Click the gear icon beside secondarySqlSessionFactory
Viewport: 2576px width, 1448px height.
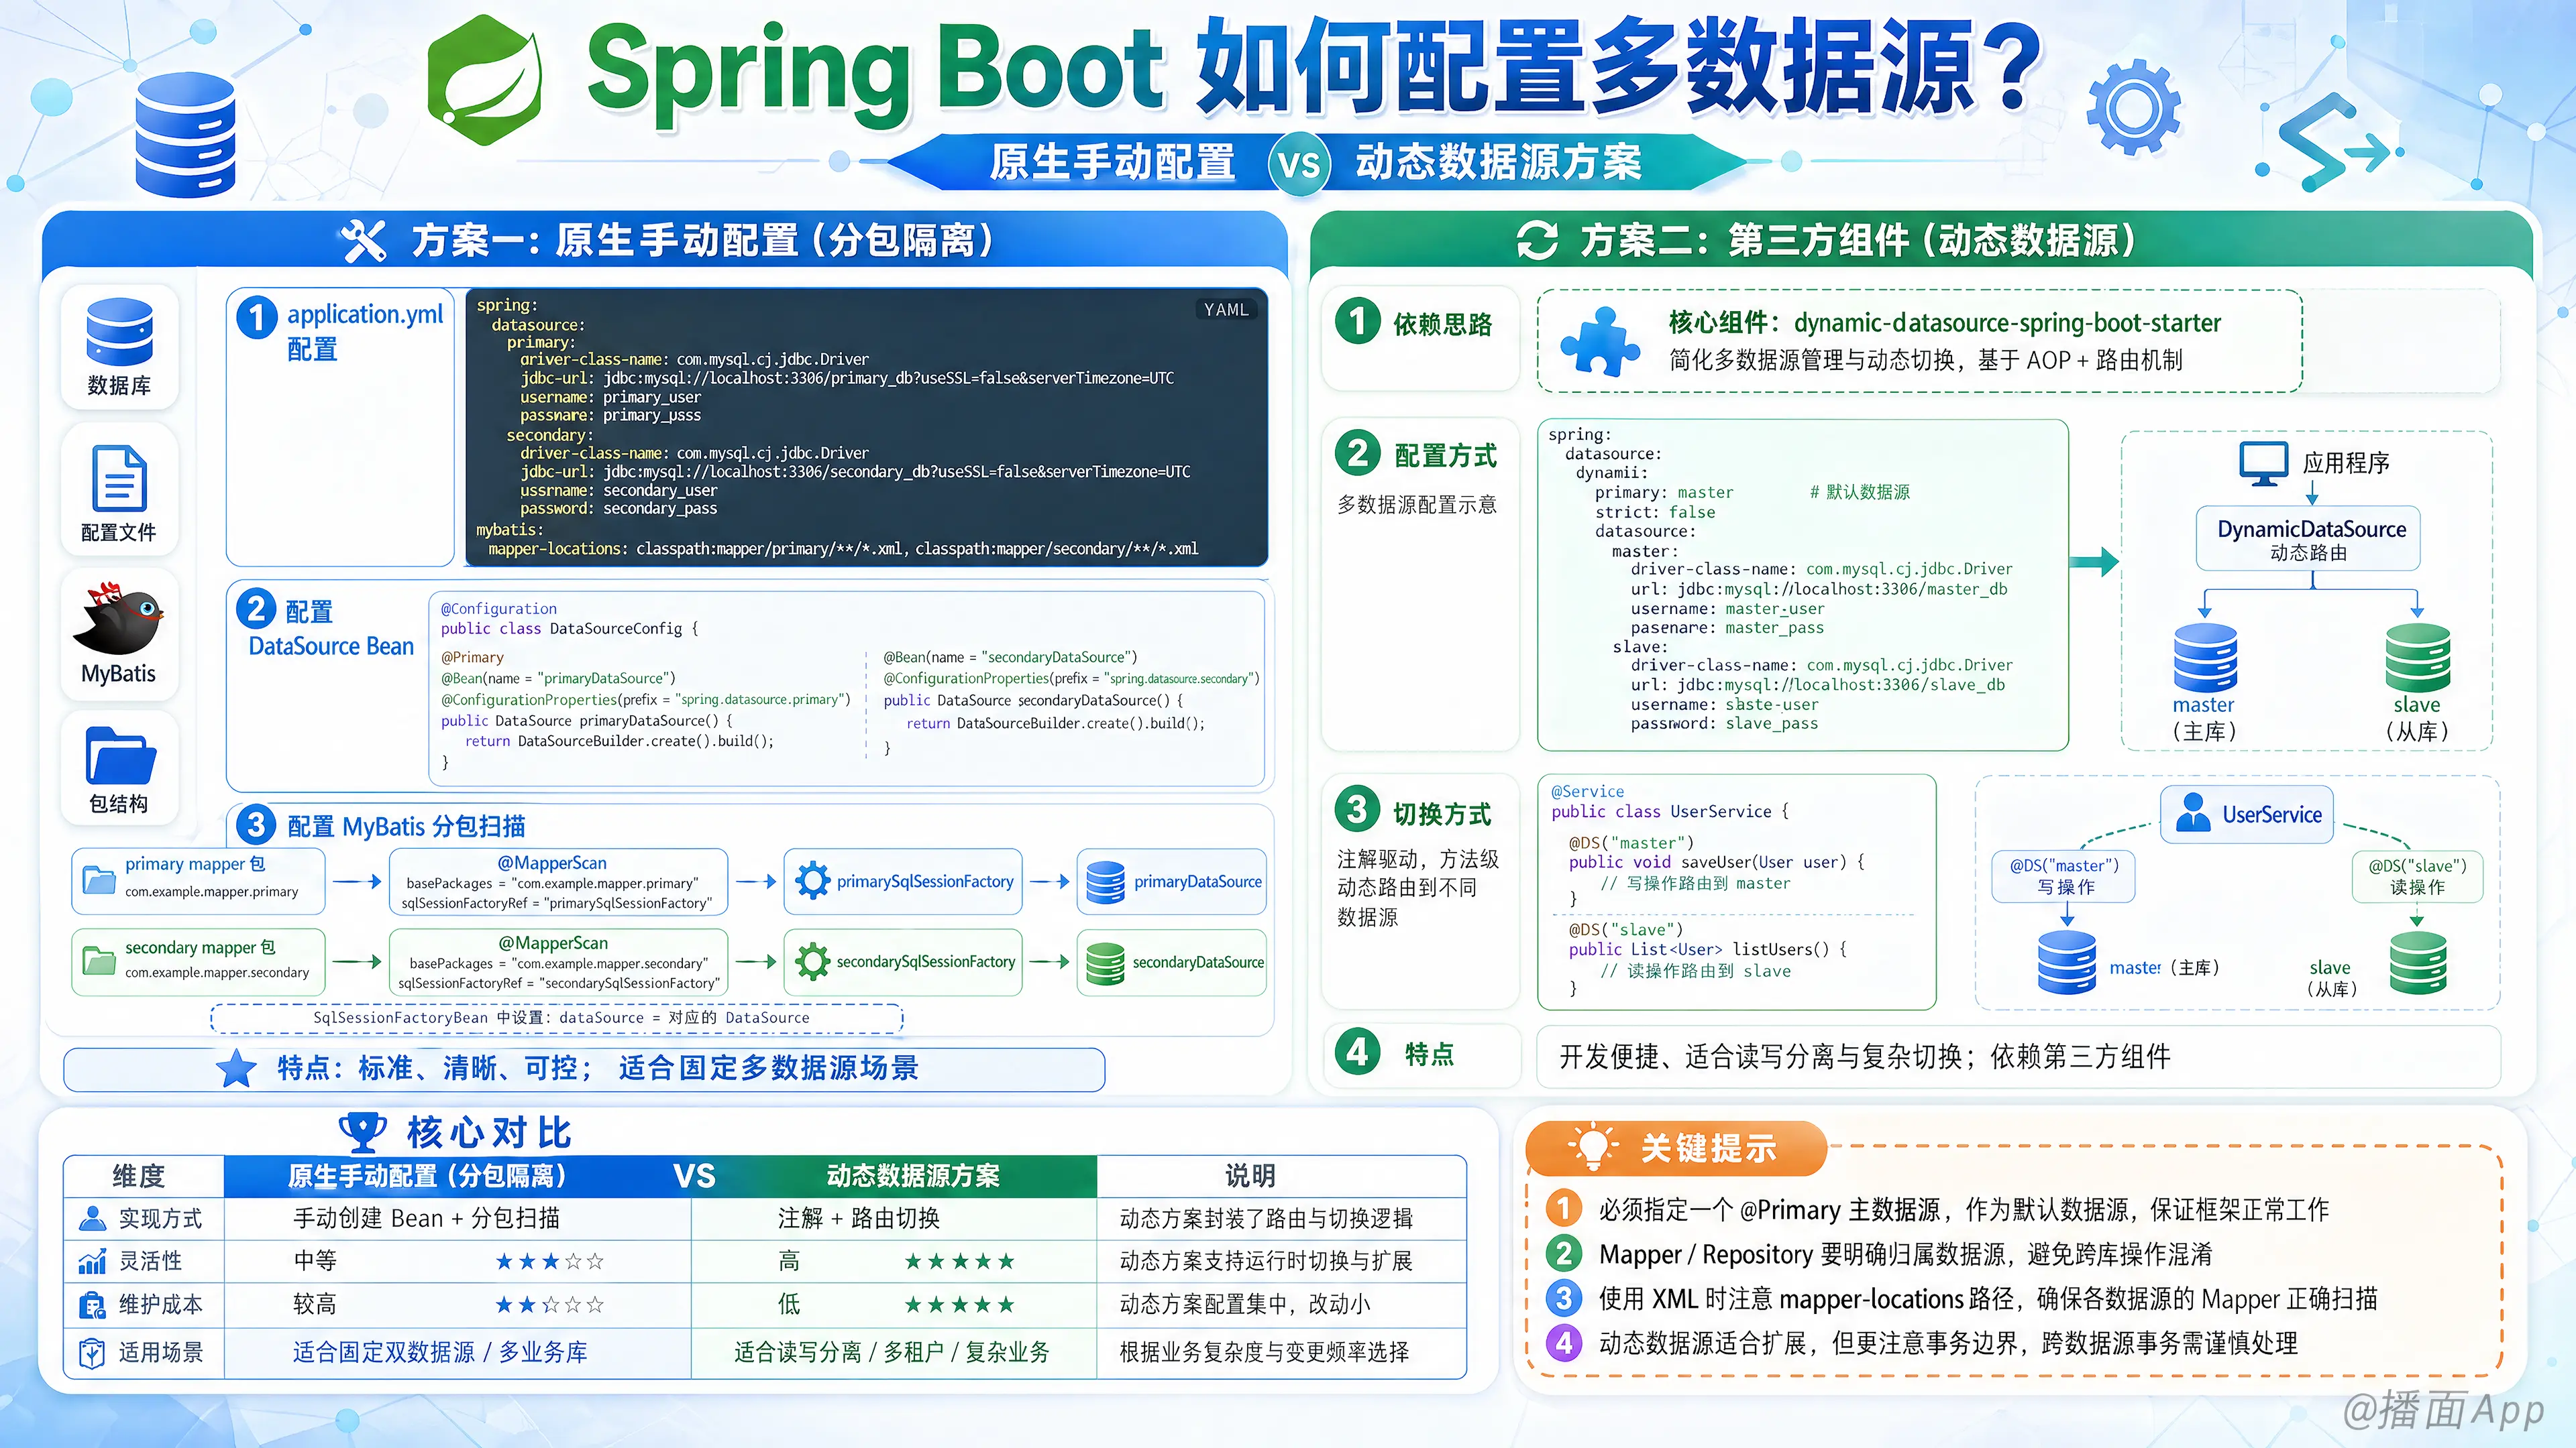pyautogui.click(x=812, y=961)
